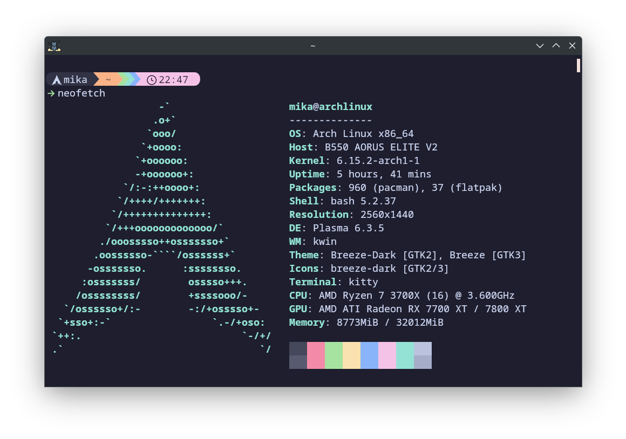Click the yellow color block

[x=351, y=355]
